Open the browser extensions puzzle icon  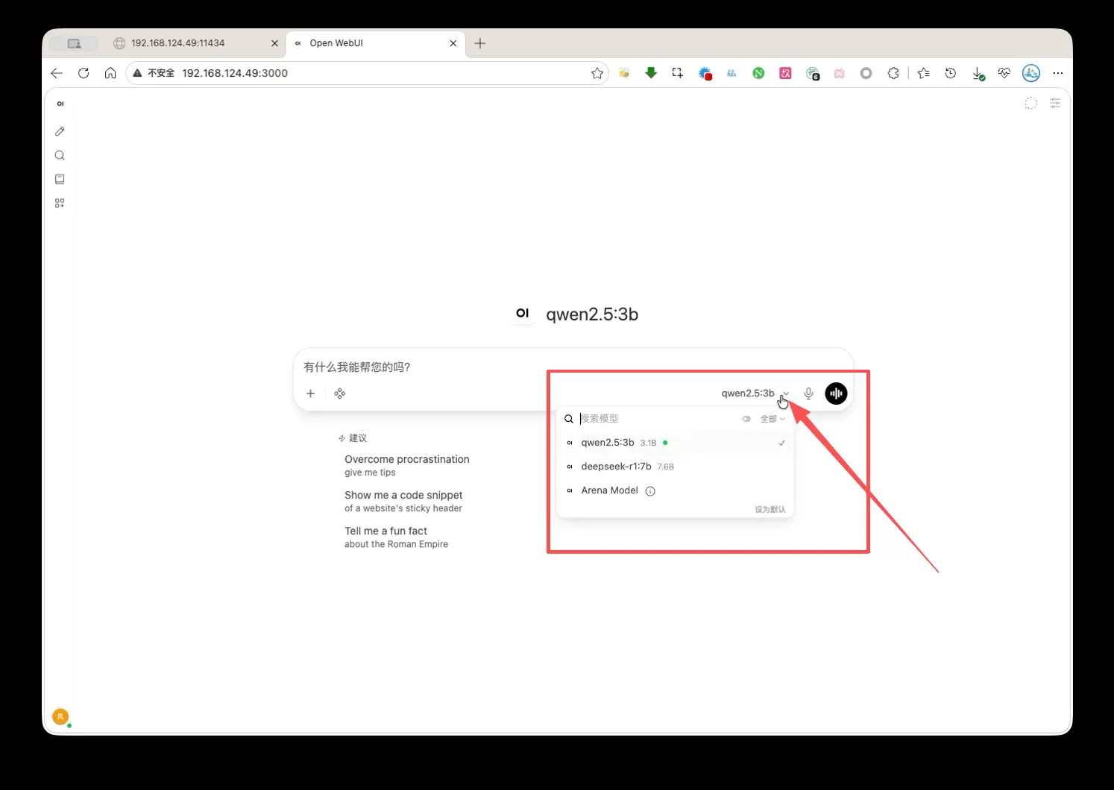893,73
